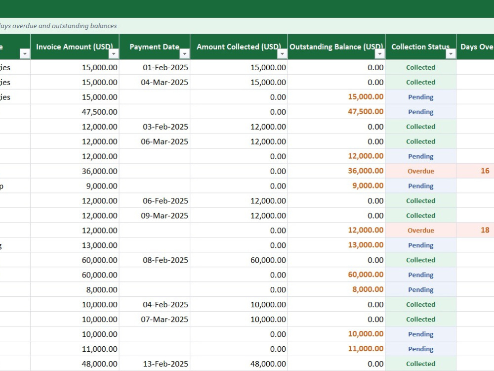Open the Amount Collected (USD) filter dropdown
494x371 pixels.
282,54
